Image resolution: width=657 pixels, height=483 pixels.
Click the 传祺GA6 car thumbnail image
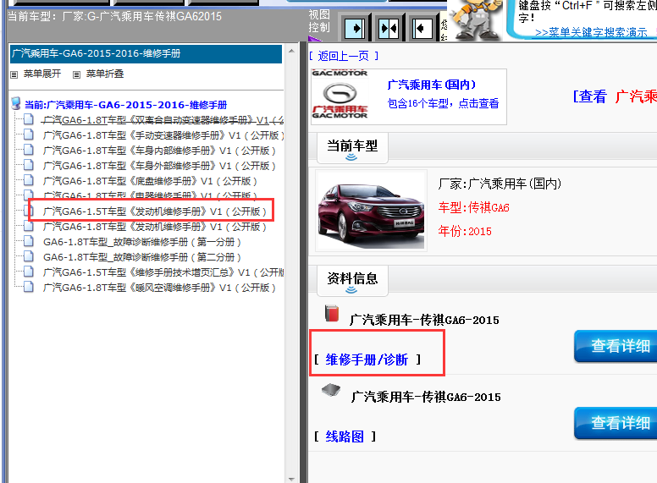[x=371, y=211]
